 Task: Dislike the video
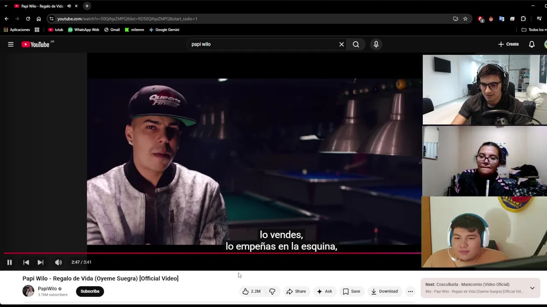click(272, 291)
